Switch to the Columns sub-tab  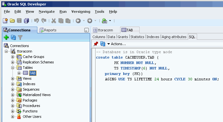pos(99,37)
